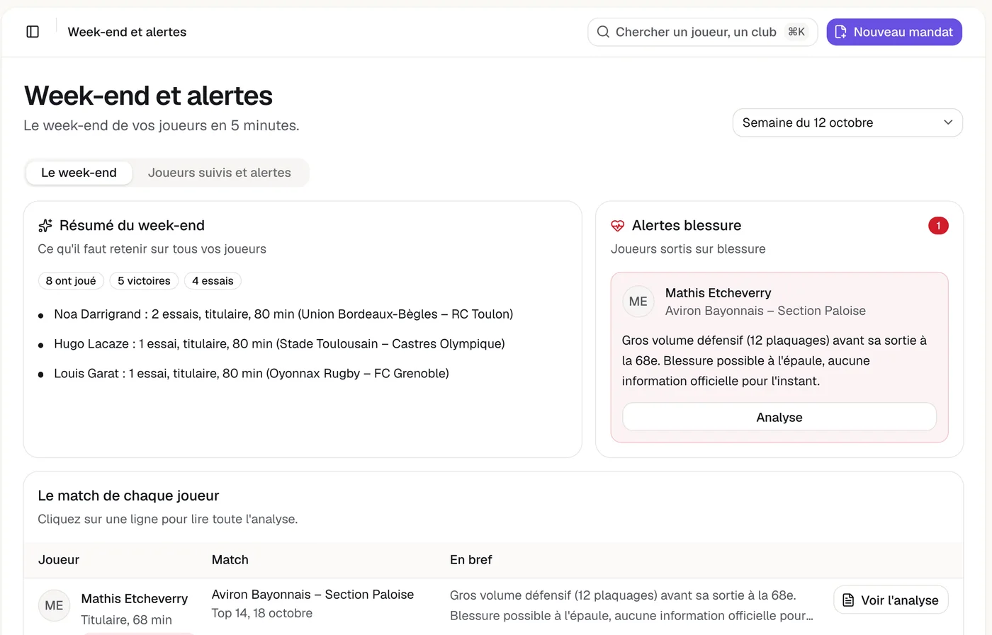992x635 pixels.
Task: Click the Titulaire, 68 min text
Action: click(126, 620)
